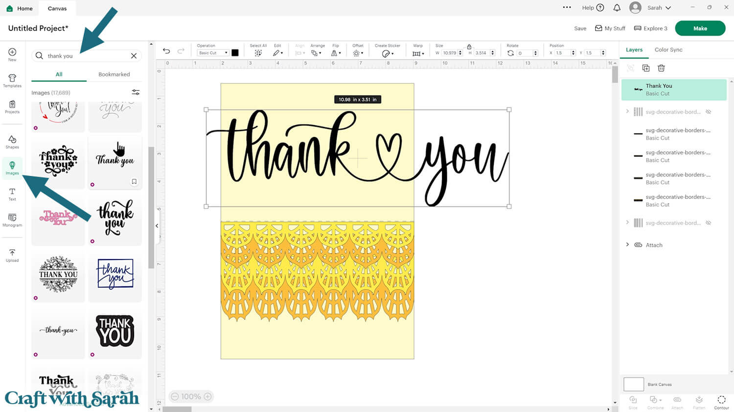The height and width of the screenshot is (412, 734).
Task: Open the Create Sticker dropdown
Action: click(x=388, y=50)
